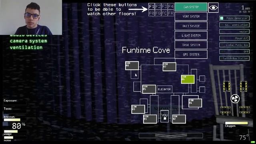Viewport: 256px width, 144px height.
Task: Toggle the Power Generator option
Action: pyautogui.click(x=234, y=18)
